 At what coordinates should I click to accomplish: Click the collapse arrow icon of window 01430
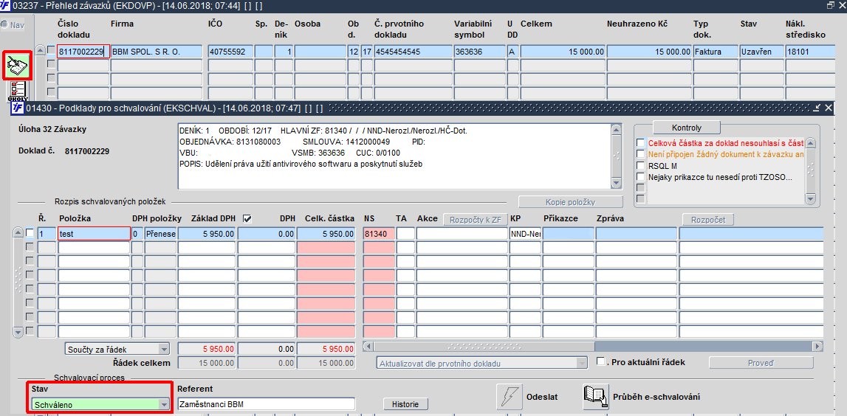point(817,108)
